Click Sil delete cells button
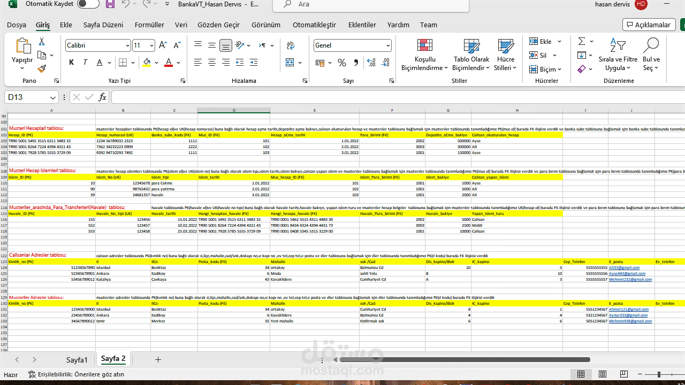 [x=538, y=55]
